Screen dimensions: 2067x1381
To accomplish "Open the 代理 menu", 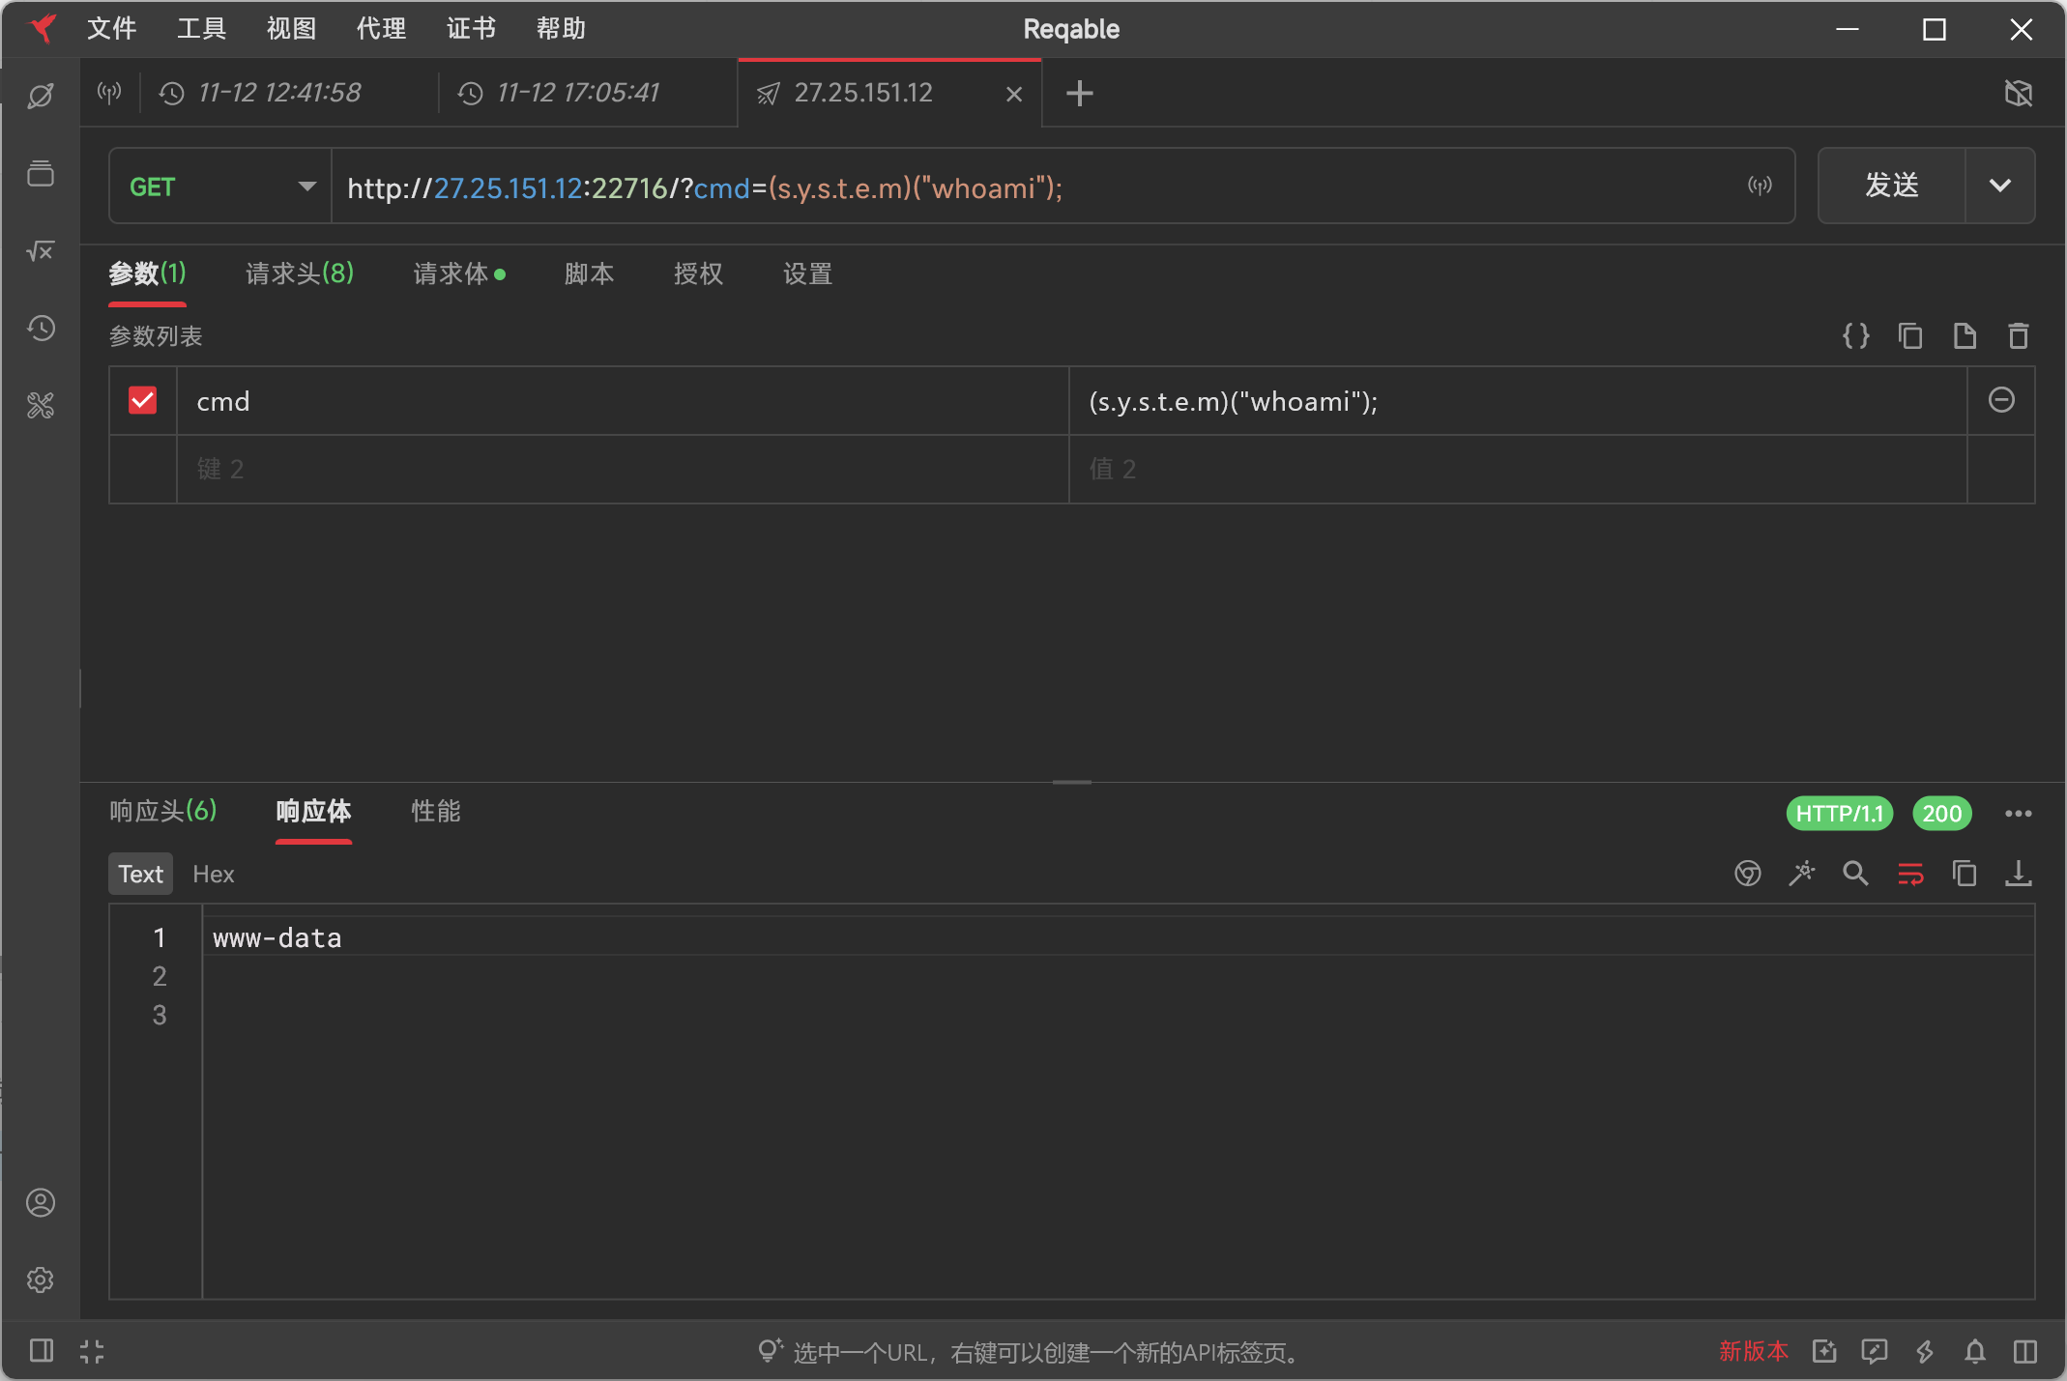I will [381, 29].
